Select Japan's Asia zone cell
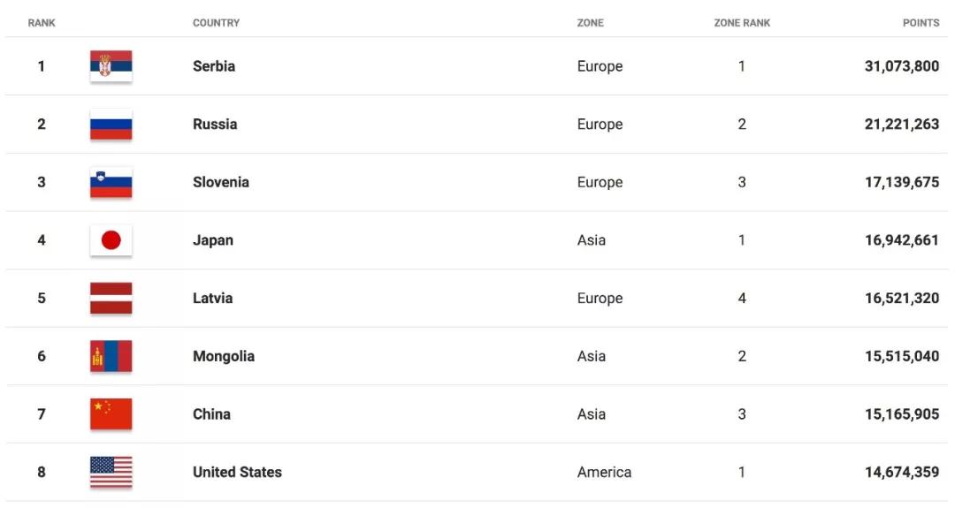955x508 pixels. click(x=592, y=240)
